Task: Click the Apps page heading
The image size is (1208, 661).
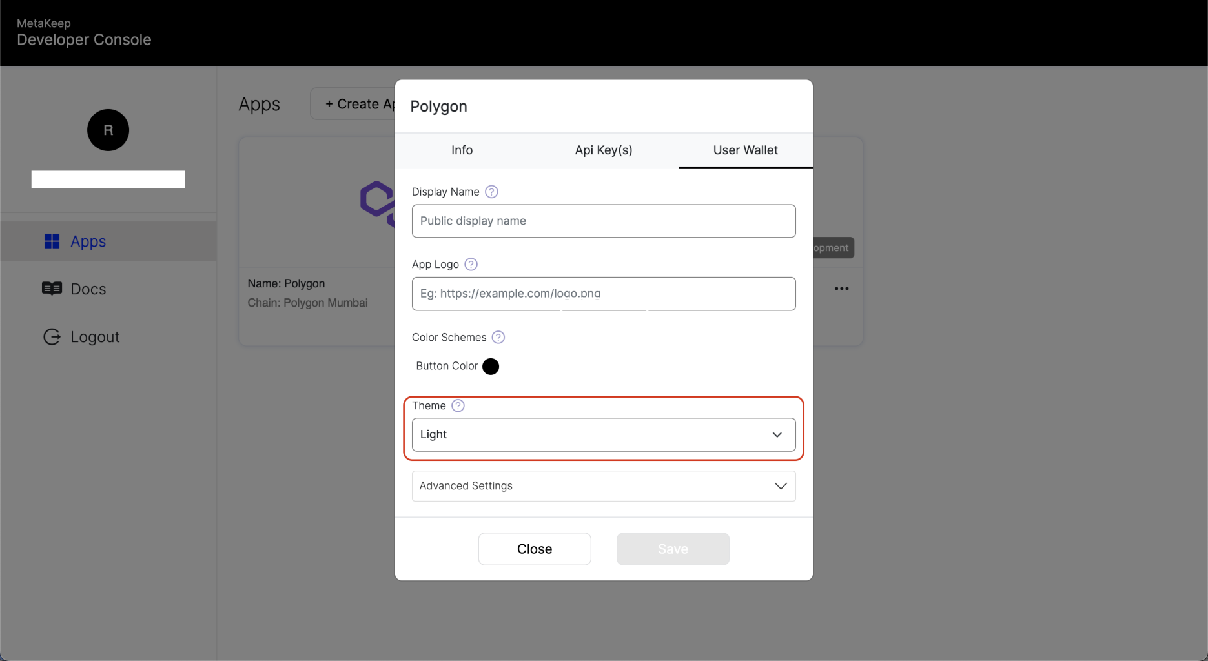Action: (x=259, y=105)
